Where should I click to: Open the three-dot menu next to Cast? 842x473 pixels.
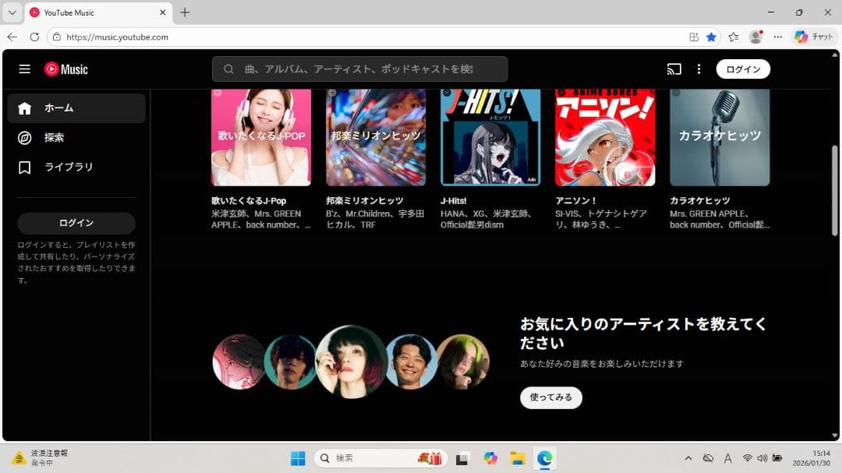pyautogui.click(x=699, y=69)
